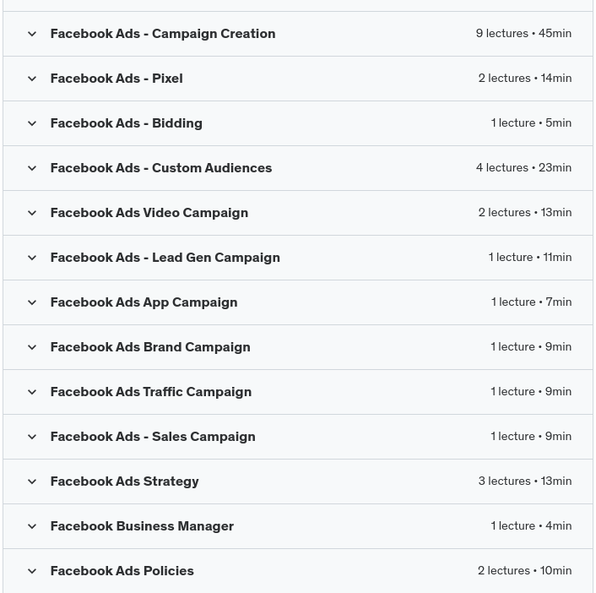Viewport: 596px width, 593px height.
Task: Open chevron for Facebook Ads Video Campaign
Action: pyautogui.click(x=32, y=213)
